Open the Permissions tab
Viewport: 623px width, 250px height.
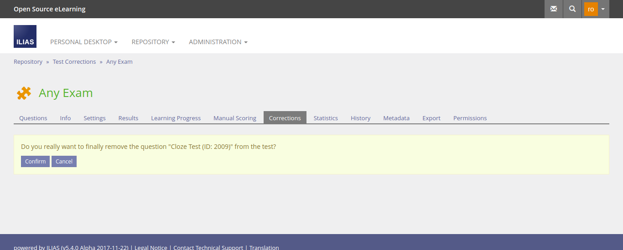[470, 118]
